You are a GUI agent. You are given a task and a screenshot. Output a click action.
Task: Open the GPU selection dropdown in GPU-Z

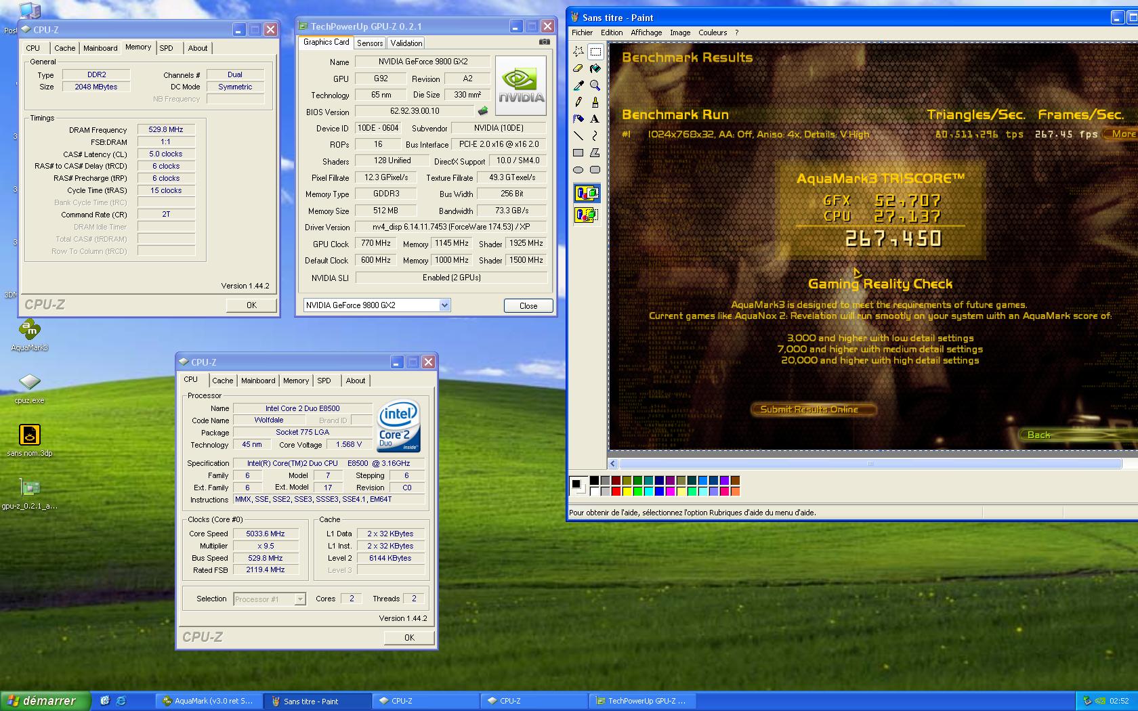(x=444, y=305)
